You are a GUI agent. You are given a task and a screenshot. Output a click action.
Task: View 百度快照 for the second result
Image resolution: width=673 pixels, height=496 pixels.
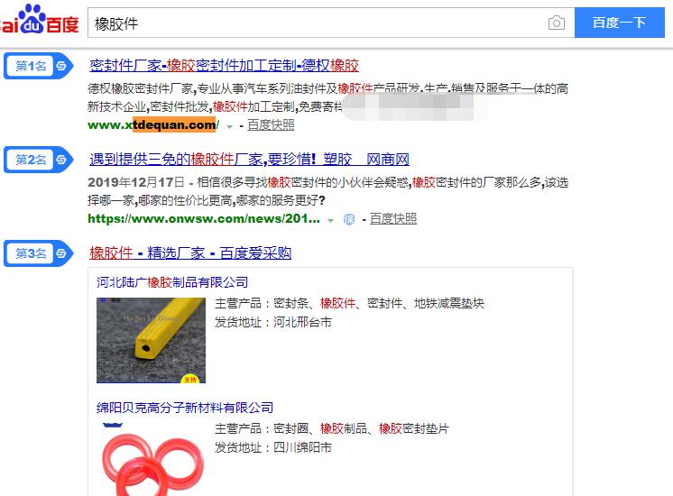tap(393, 219)
